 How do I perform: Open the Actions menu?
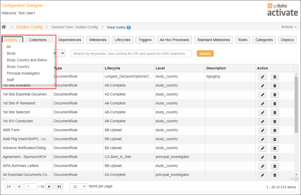[x=288, y=27]
